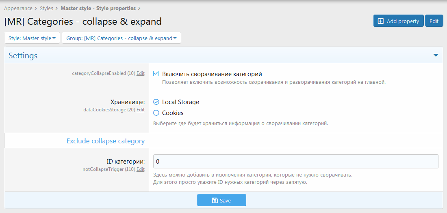
Task: Click Edit next to categoryCollapseEnabled
Action: 140,73
